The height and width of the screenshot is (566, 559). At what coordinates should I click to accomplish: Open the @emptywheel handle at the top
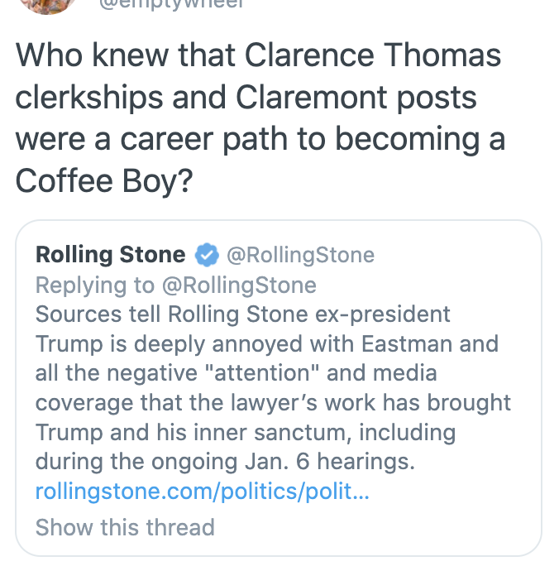coord(172,3)
